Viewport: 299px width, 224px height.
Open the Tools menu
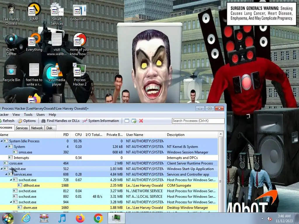coord(28,114)
